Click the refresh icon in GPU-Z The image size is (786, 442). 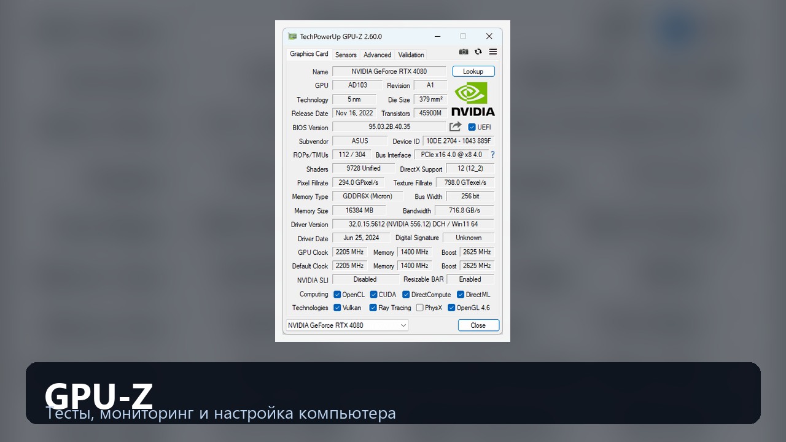pos(478,52)
